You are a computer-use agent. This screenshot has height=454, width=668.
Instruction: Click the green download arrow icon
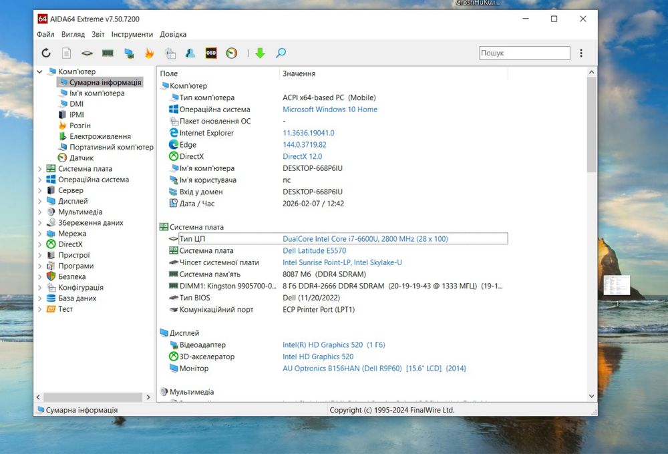(260, 53)
